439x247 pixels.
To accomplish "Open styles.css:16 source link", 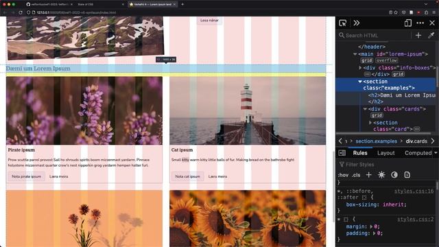I will pos(414,191).
